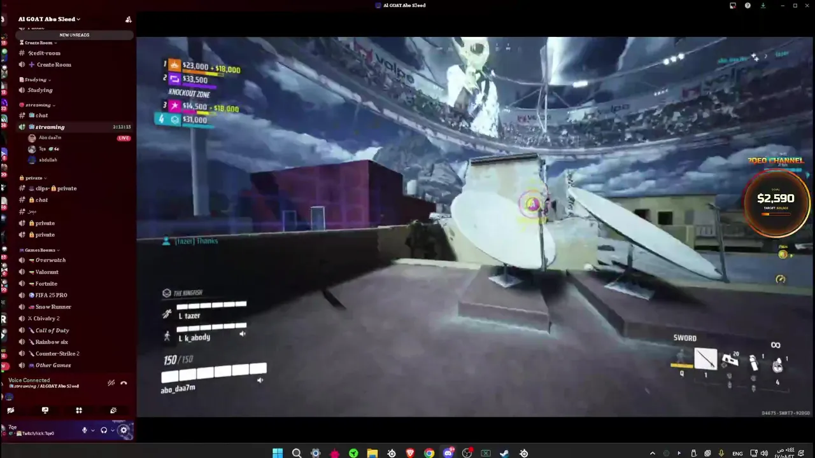Click the Voice Connected status text
Image resolution: width=815 pixels, height=458 pixels.
(x=29, y=380)
